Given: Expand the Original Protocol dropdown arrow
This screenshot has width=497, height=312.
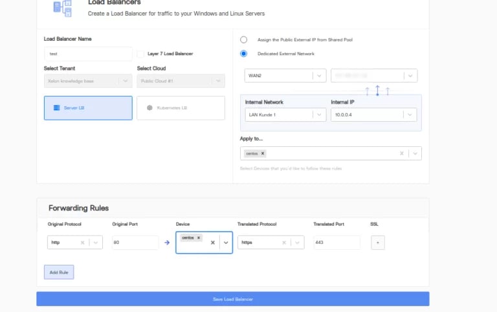Looking at the screenshot, I should point(95,243).
